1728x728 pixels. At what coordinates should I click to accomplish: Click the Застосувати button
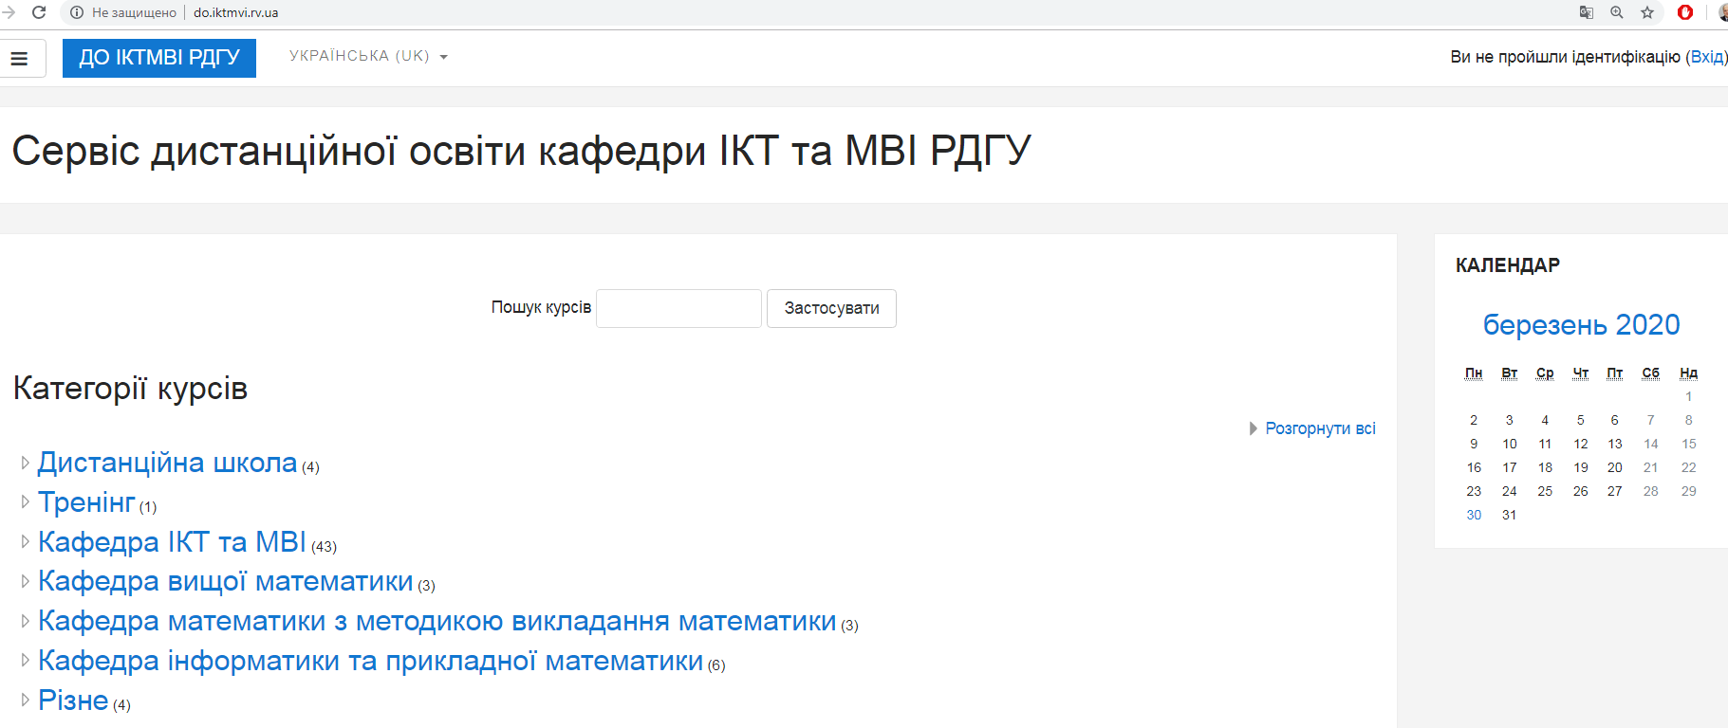831,308
